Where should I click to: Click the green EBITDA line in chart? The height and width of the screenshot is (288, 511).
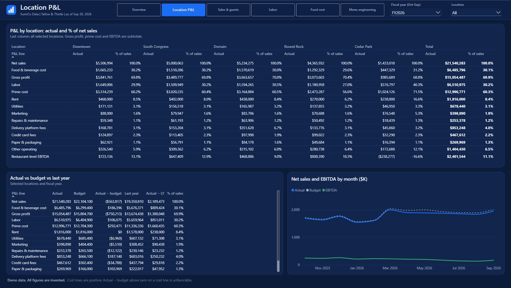399,259
